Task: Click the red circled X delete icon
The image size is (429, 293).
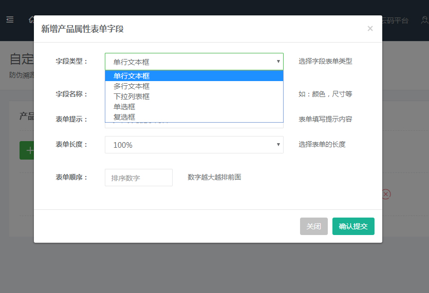Action: pos(386,194)
